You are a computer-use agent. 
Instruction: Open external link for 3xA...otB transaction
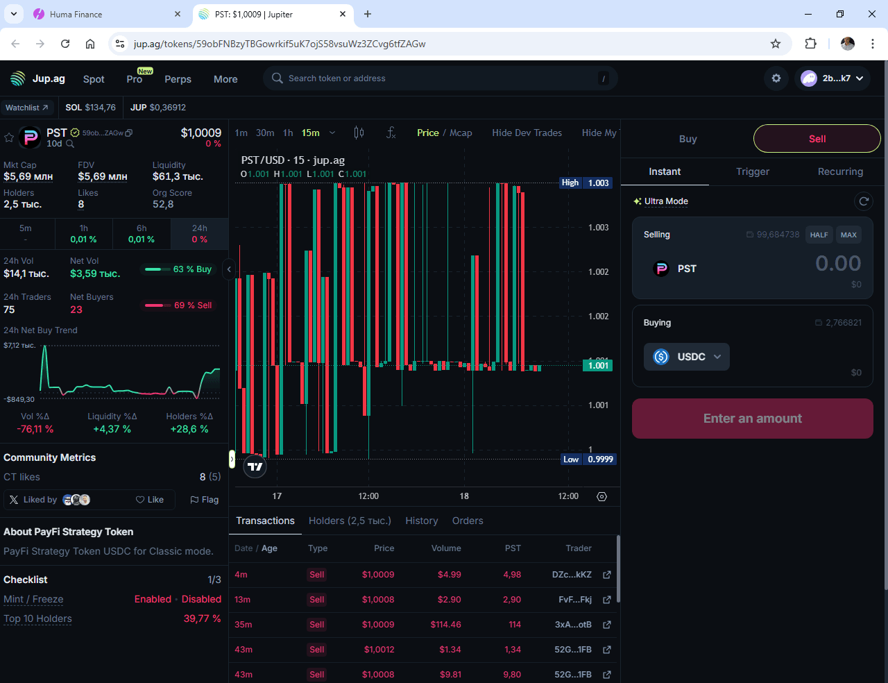[x=607, y=625]
